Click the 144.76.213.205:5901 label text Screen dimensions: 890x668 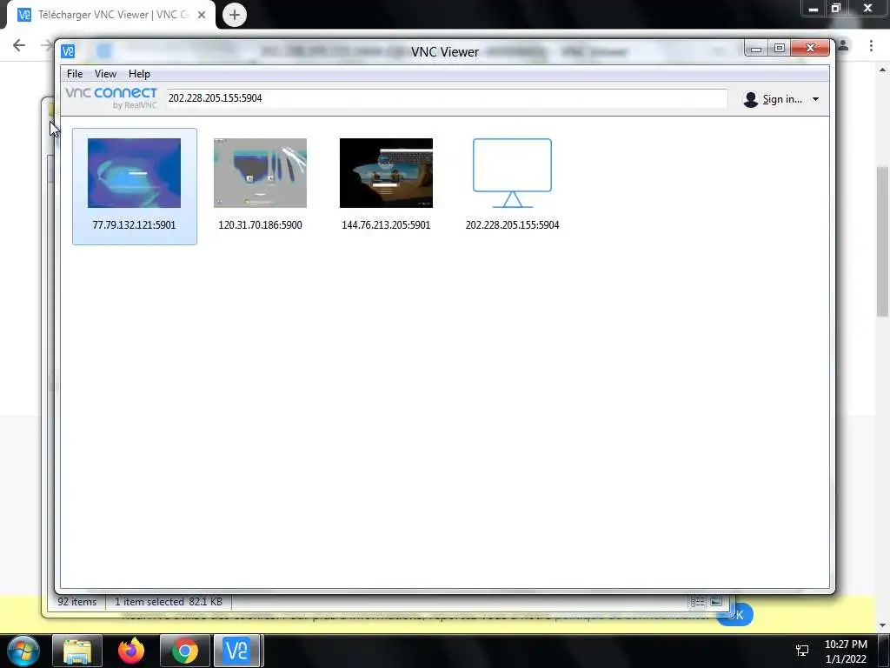[x=386, y=225]
